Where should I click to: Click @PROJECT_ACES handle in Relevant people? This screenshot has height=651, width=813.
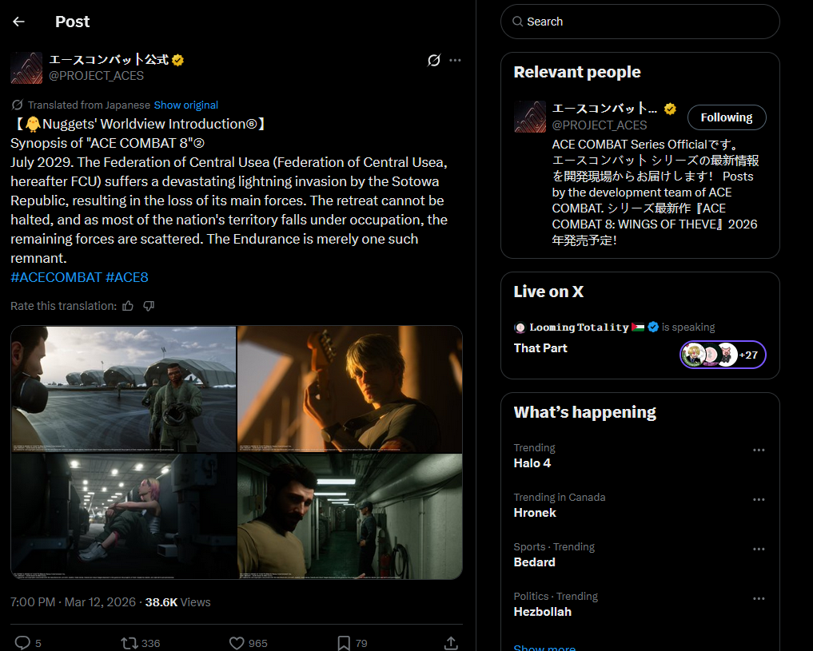pos(600,125)
